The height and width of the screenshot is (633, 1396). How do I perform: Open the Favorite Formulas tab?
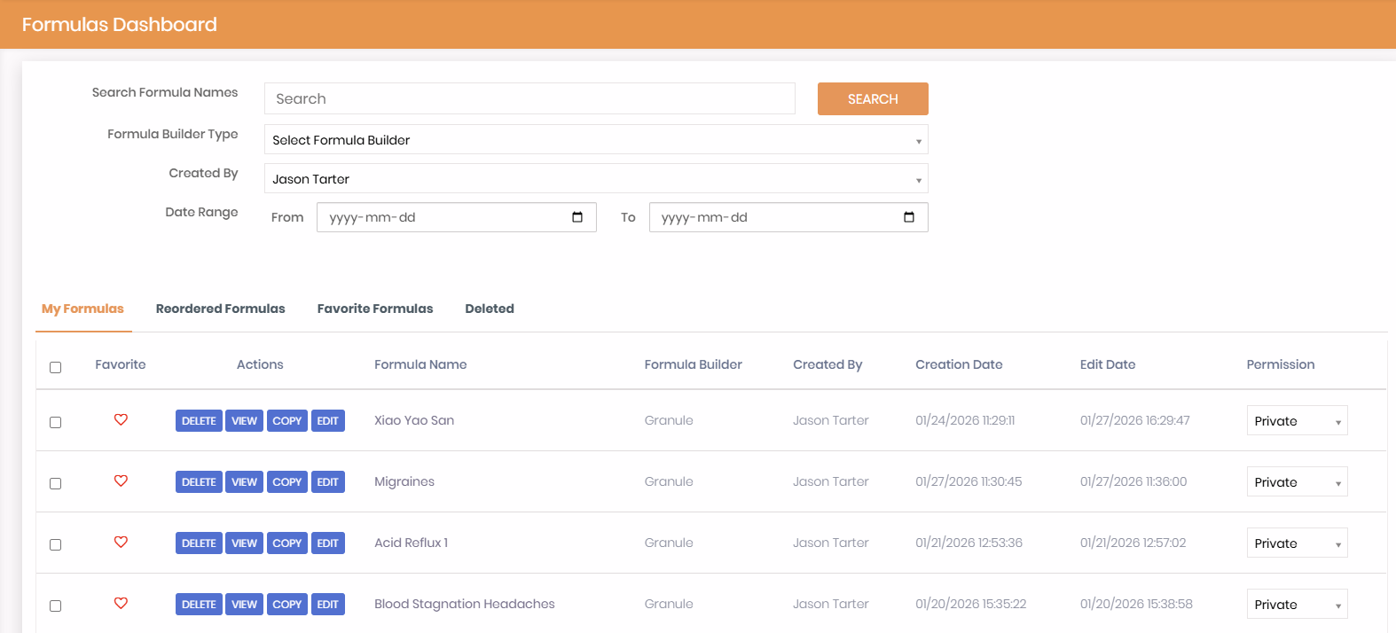[x=375, y=309]
